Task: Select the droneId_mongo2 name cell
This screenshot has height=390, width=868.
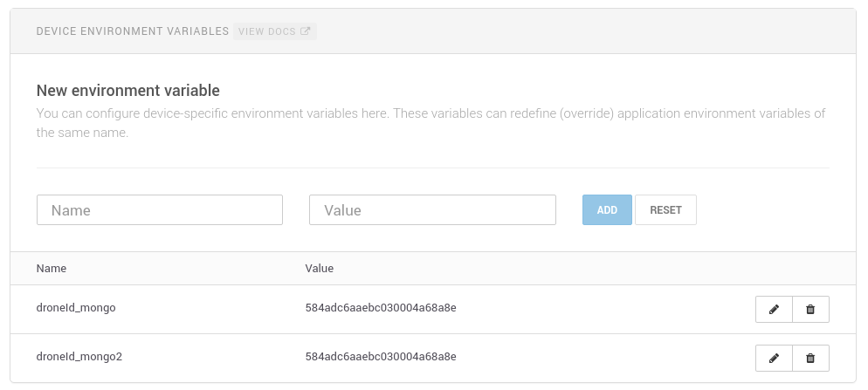Action: 79,357
